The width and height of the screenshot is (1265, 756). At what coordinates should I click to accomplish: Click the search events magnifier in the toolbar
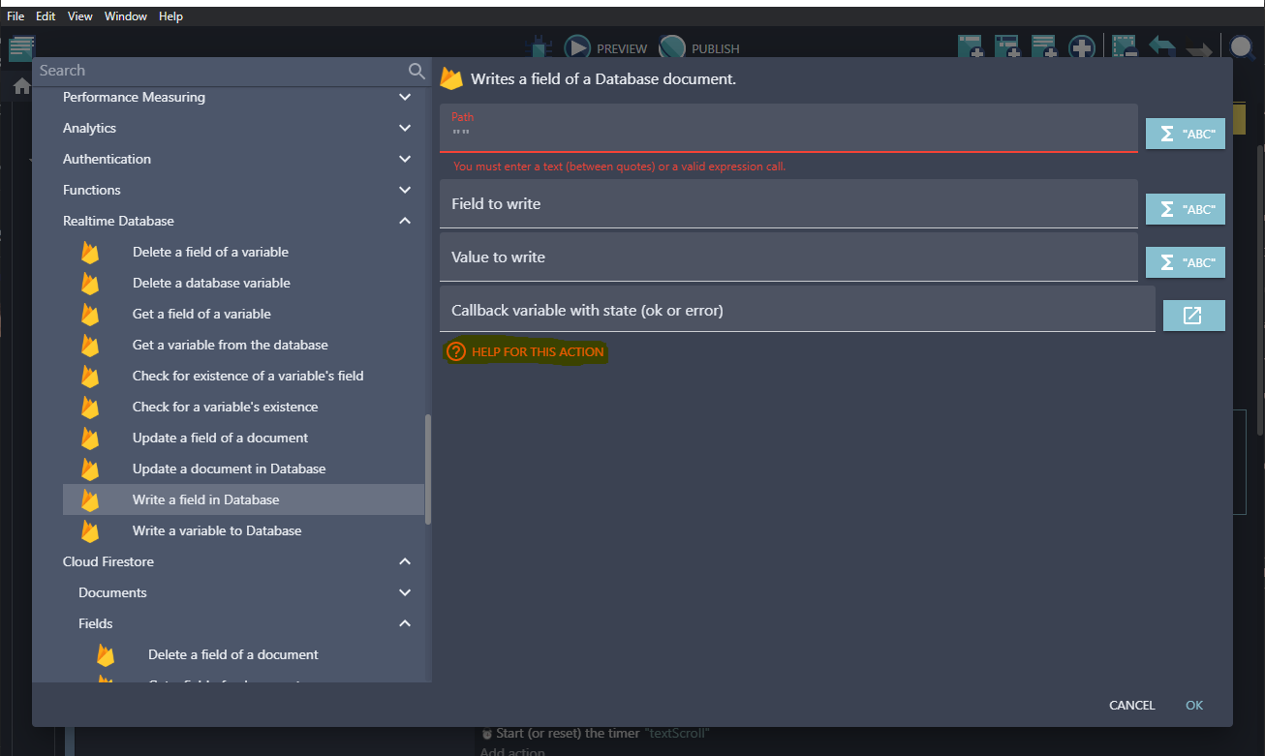1242,47
